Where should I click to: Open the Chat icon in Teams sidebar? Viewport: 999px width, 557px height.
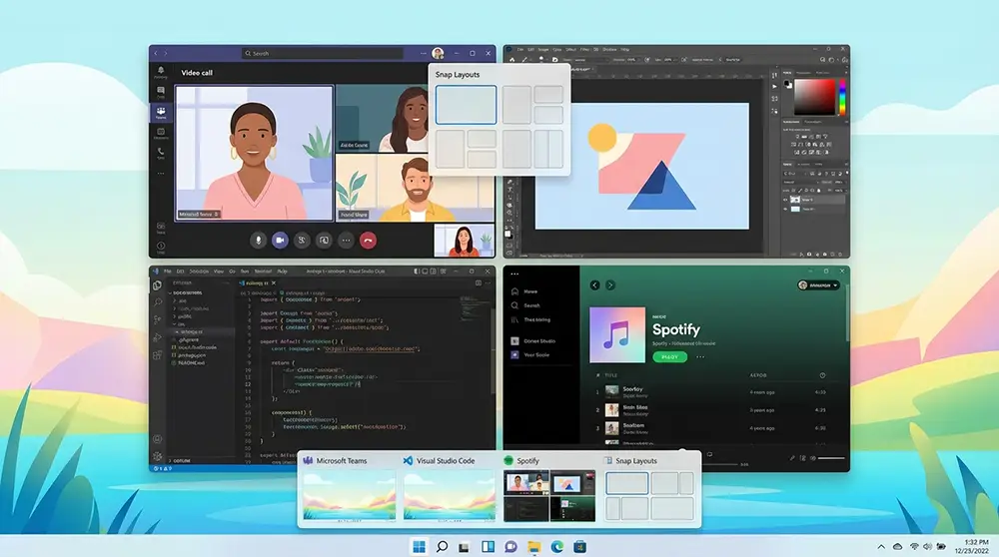(161, 92)
